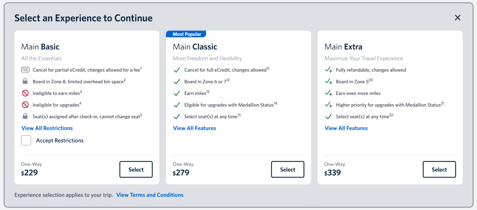Click the check-plus icon beside Fully refundable

coord(329,70)
